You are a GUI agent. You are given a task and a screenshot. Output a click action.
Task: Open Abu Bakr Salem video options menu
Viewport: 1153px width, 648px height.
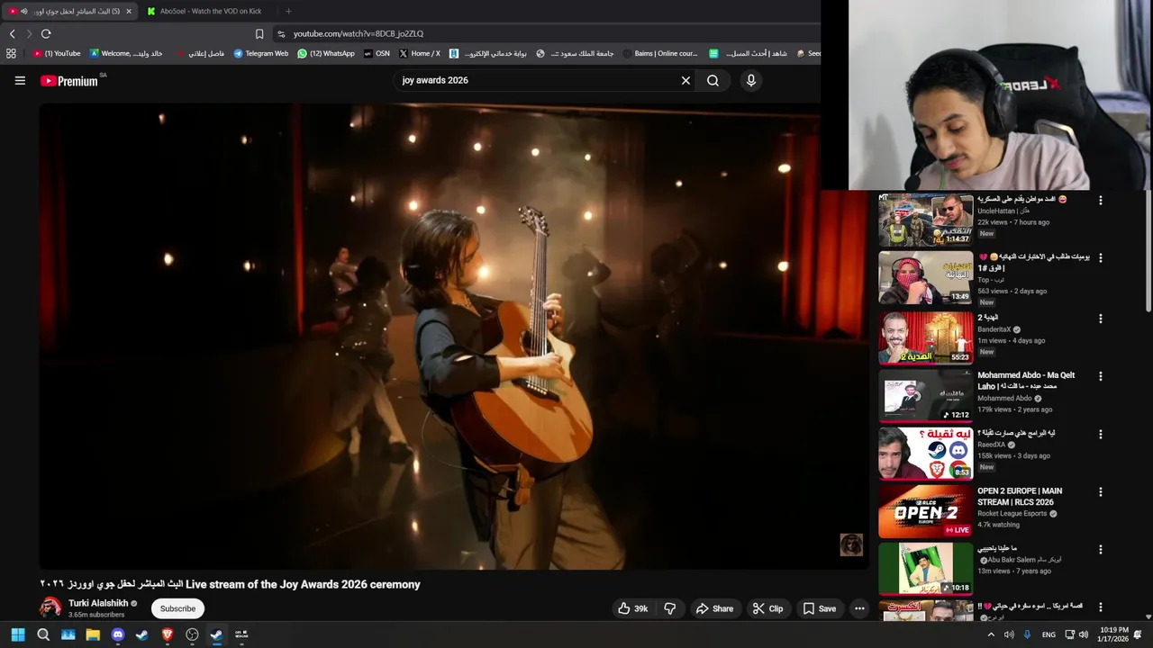(1100, 550)
